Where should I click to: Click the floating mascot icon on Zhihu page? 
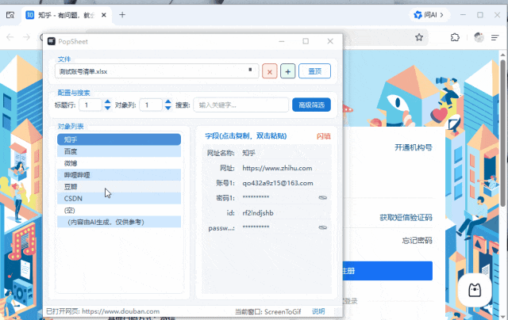[475, 290]
